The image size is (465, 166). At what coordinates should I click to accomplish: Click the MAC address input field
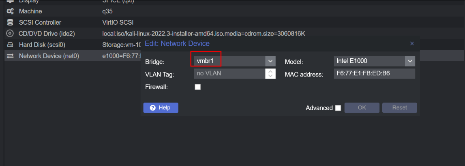click(374, 74)
